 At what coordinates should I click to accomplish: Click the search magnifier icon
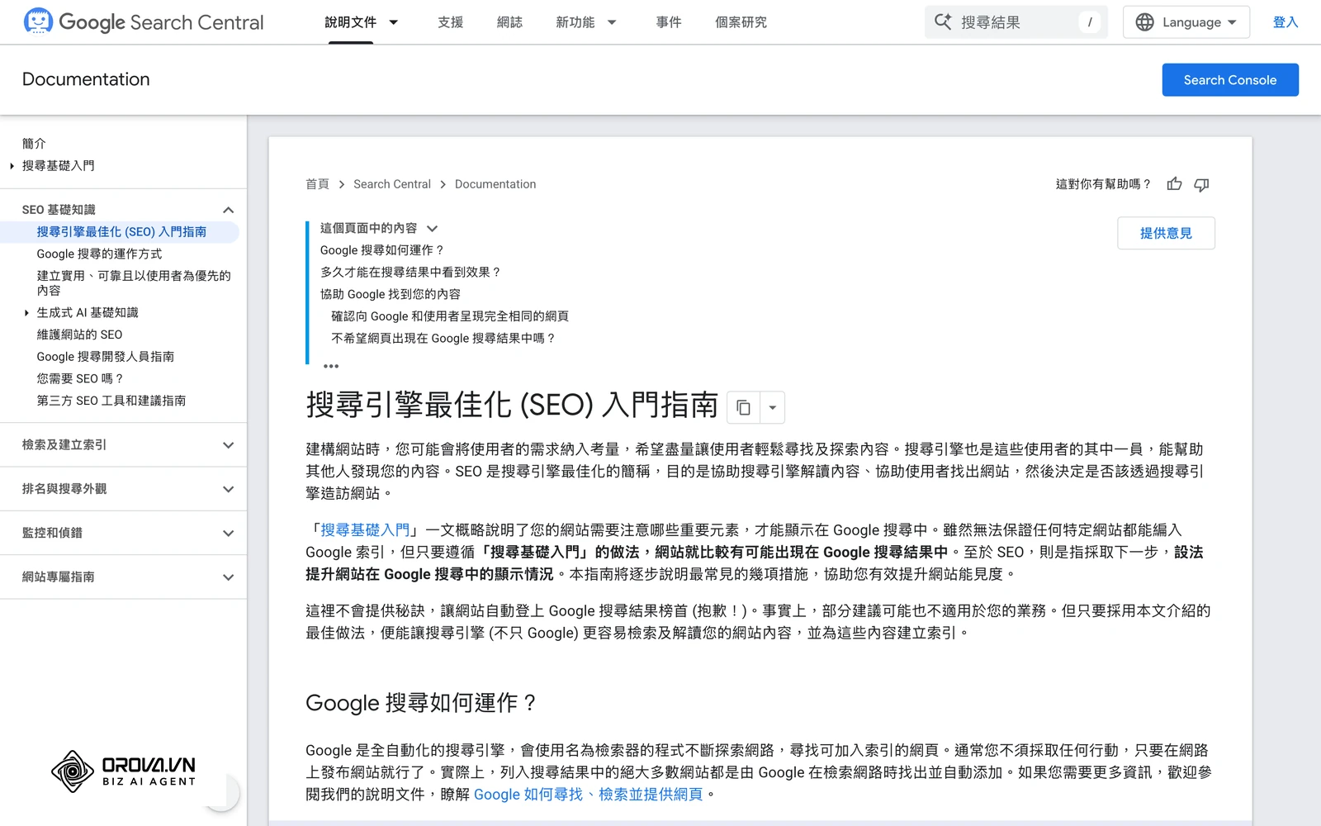tap(943, 22)
